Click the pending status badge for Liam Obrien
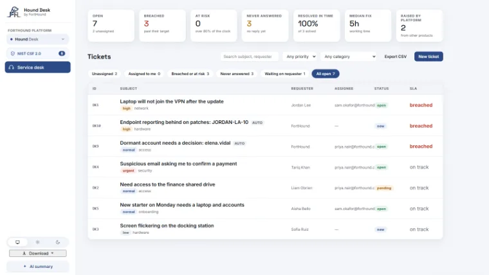The height and width of the screenshot is (275, 489). [384, 188]
